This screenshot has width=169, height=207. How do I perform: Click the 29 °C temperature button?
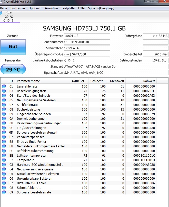[x=13, y=69]
